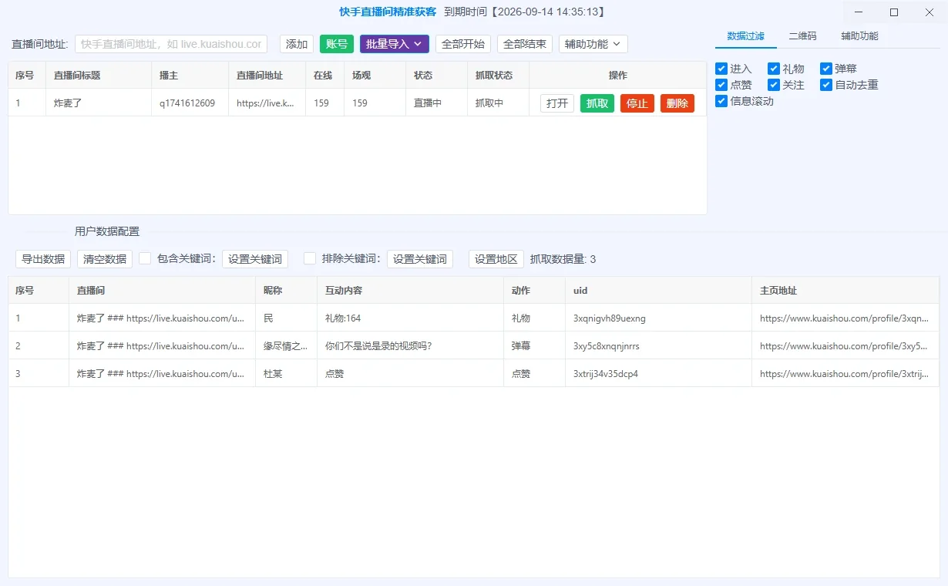Click the 清空数据 button

[x=105, y=259]
